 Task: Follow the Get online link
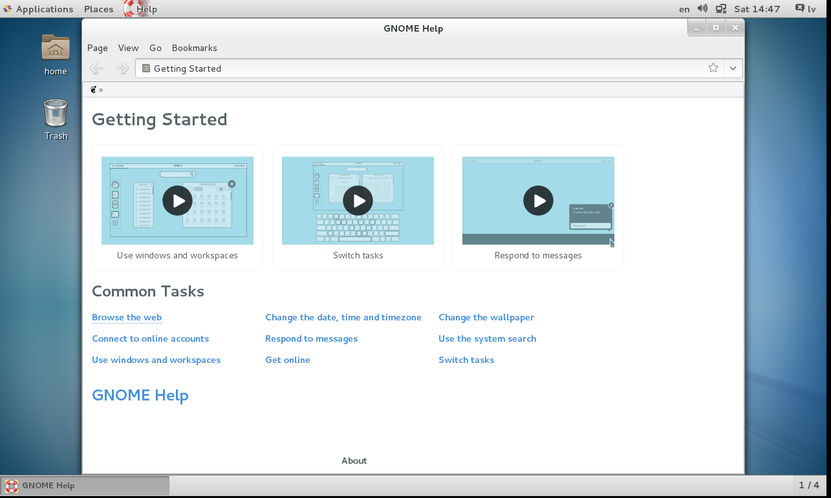click(288, 360)
